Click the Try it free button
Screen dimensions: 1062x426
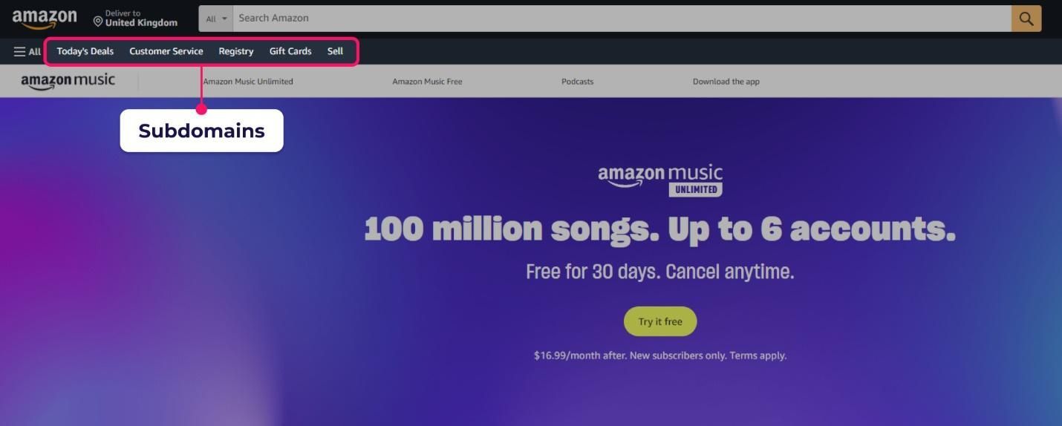(660, 321)
